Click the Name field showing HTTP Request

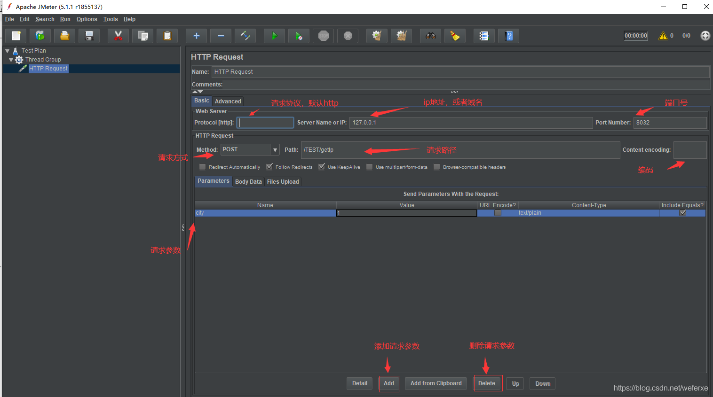[460, 72]
